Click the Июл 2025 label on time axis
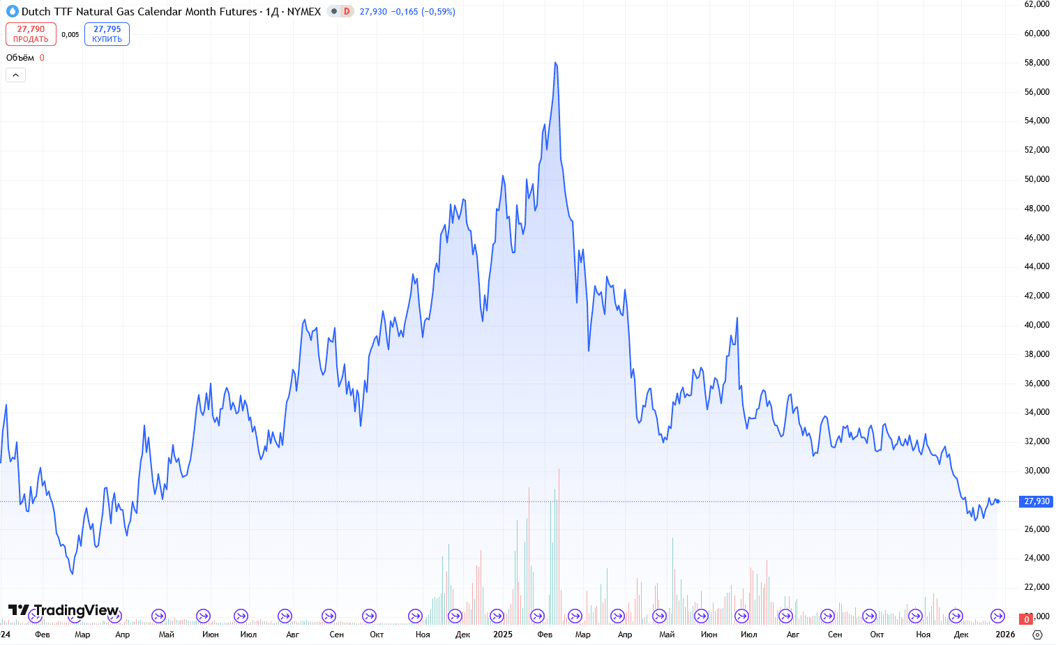1056x645 pixels. pos(748,635)
